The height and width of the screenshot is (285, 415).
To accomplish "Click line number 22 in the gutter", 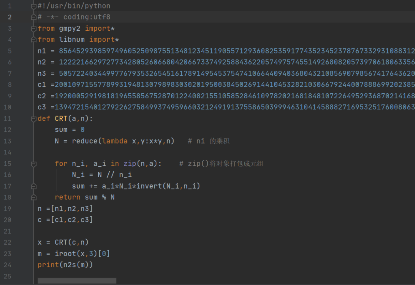I will [8, 242].
